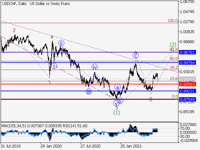Select the circled blue v wave marker
The width and height of the screenshot is (200, 150).
pos(116,103)
